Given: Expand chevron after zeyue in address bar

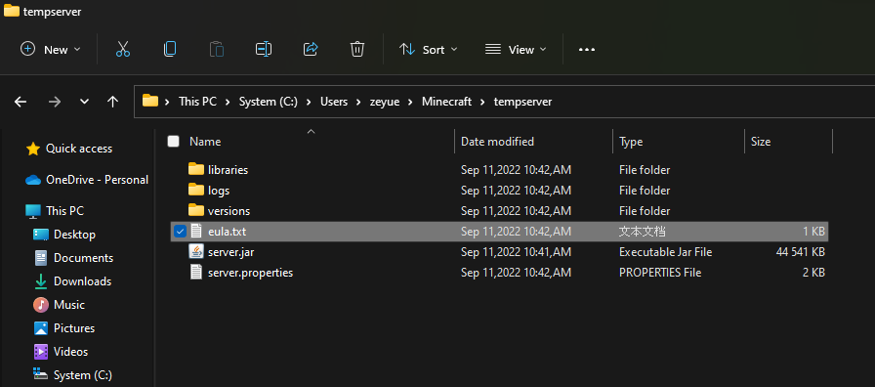Looking at the screenshot, I should point(411,102).
